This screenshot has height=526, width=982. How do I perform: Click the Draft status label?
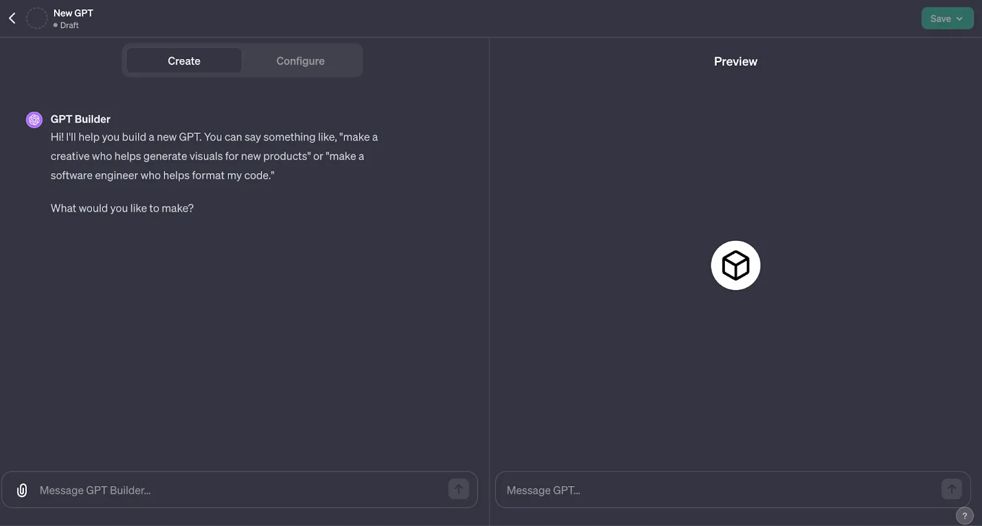point(69,25)
